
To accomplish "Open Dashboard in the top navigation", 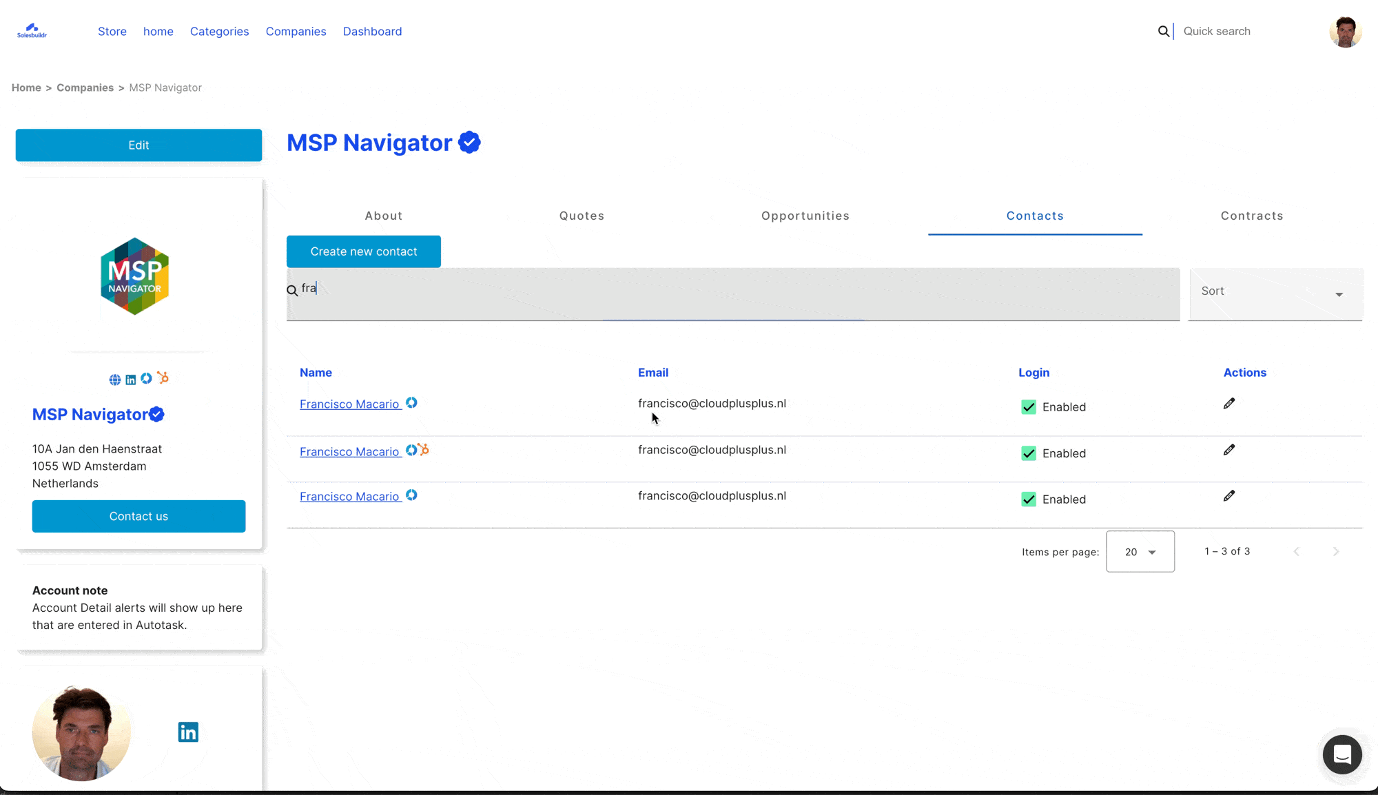I will point(373,32).
